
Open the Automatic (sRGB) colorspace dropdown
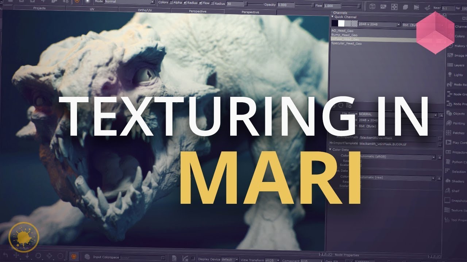click(x=397, y=157)
